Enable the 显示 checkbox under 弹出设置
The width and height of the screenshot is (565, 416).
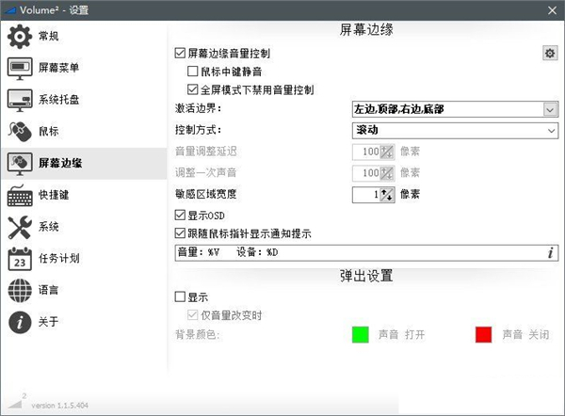(x=180, y=297)
